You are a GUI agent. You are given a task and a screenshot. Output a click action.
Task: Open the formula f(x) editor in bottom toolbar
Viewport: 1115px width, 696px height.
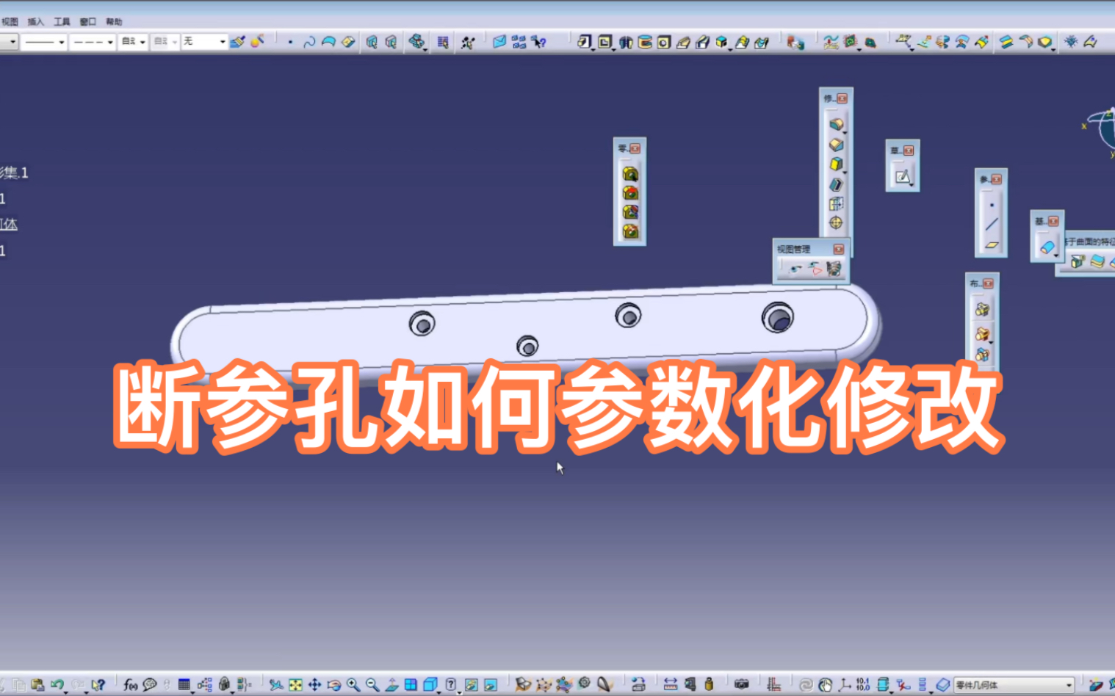pos(131,686)
